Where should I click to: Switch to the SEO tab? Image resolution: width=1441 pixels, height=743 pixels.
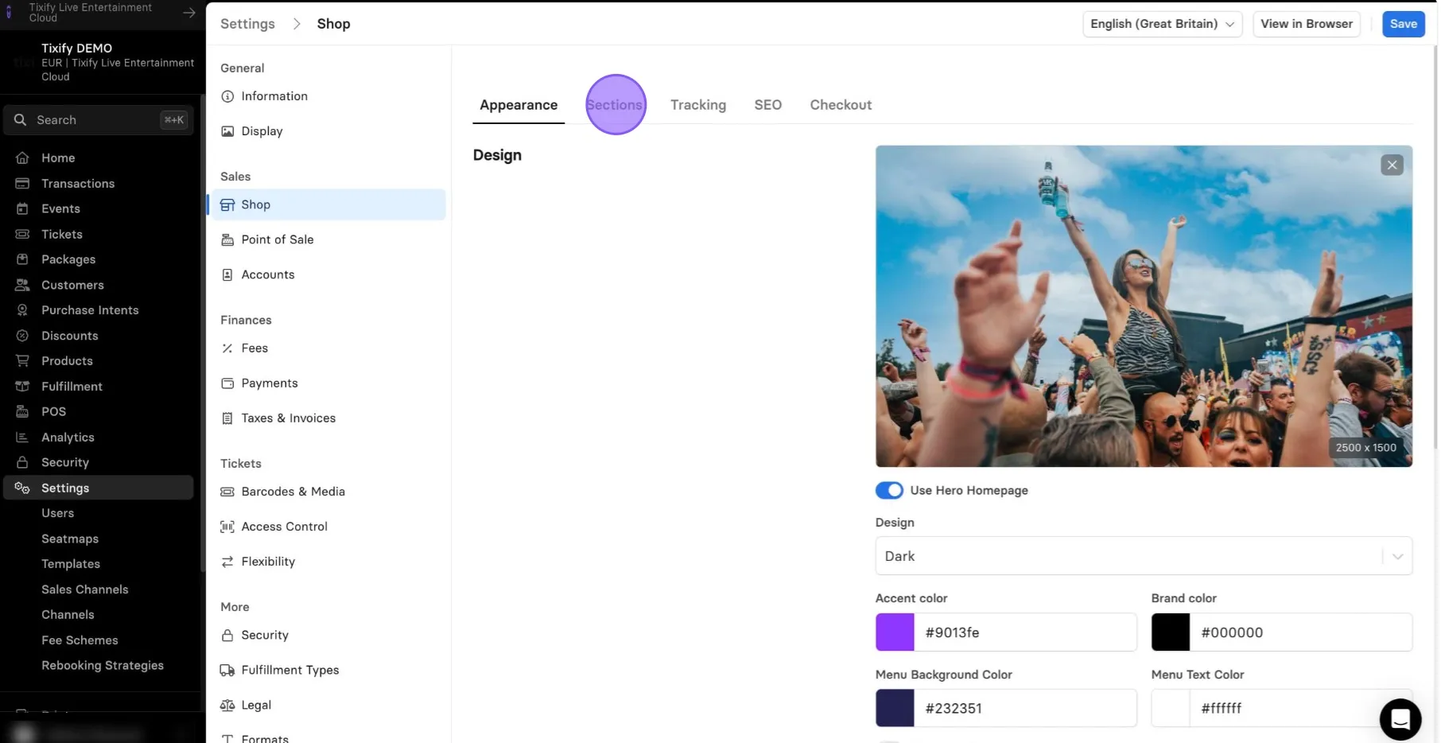point(767,105)
